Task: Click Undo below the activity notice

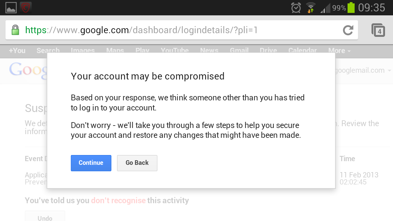Action: pyautogui.click(x=45, y=218)
